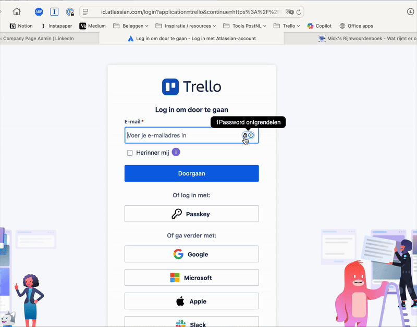Click the Instapaper extension toolbar icon

pos(54,11)
